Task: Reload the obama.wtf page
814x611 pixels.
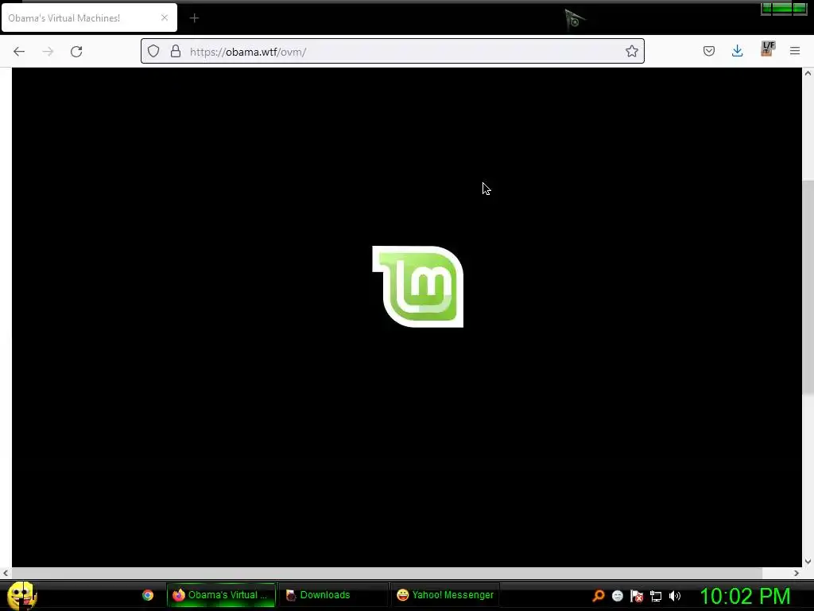Action: point(76,52)
